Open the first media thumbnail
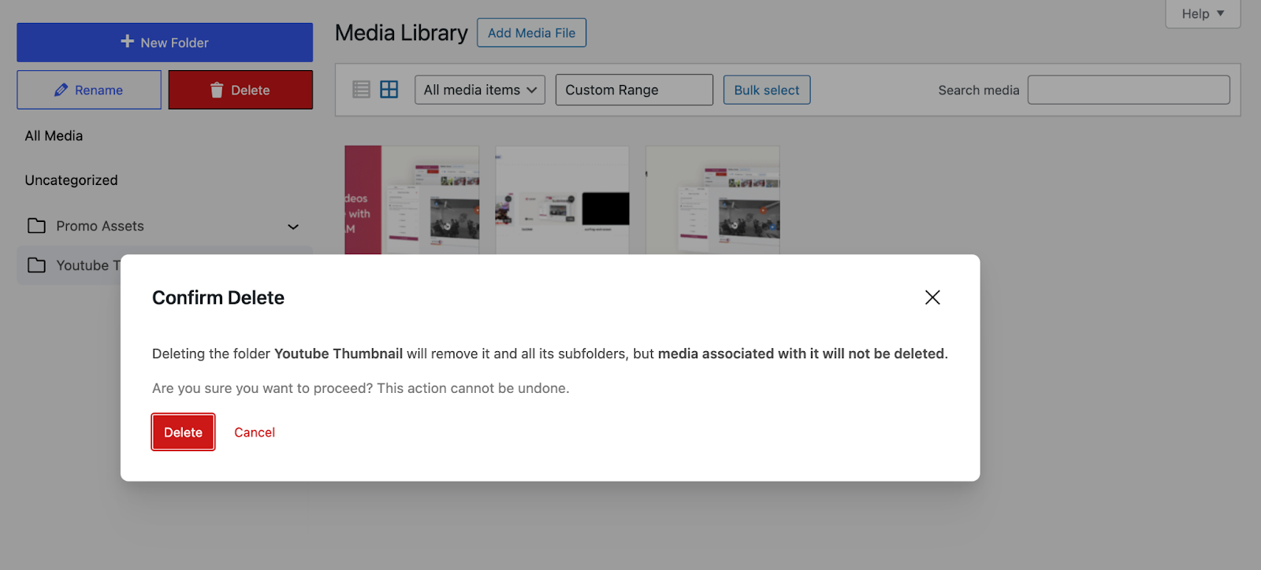The height and width of the screenshot is (570, 1261). (x=411, y=200)
